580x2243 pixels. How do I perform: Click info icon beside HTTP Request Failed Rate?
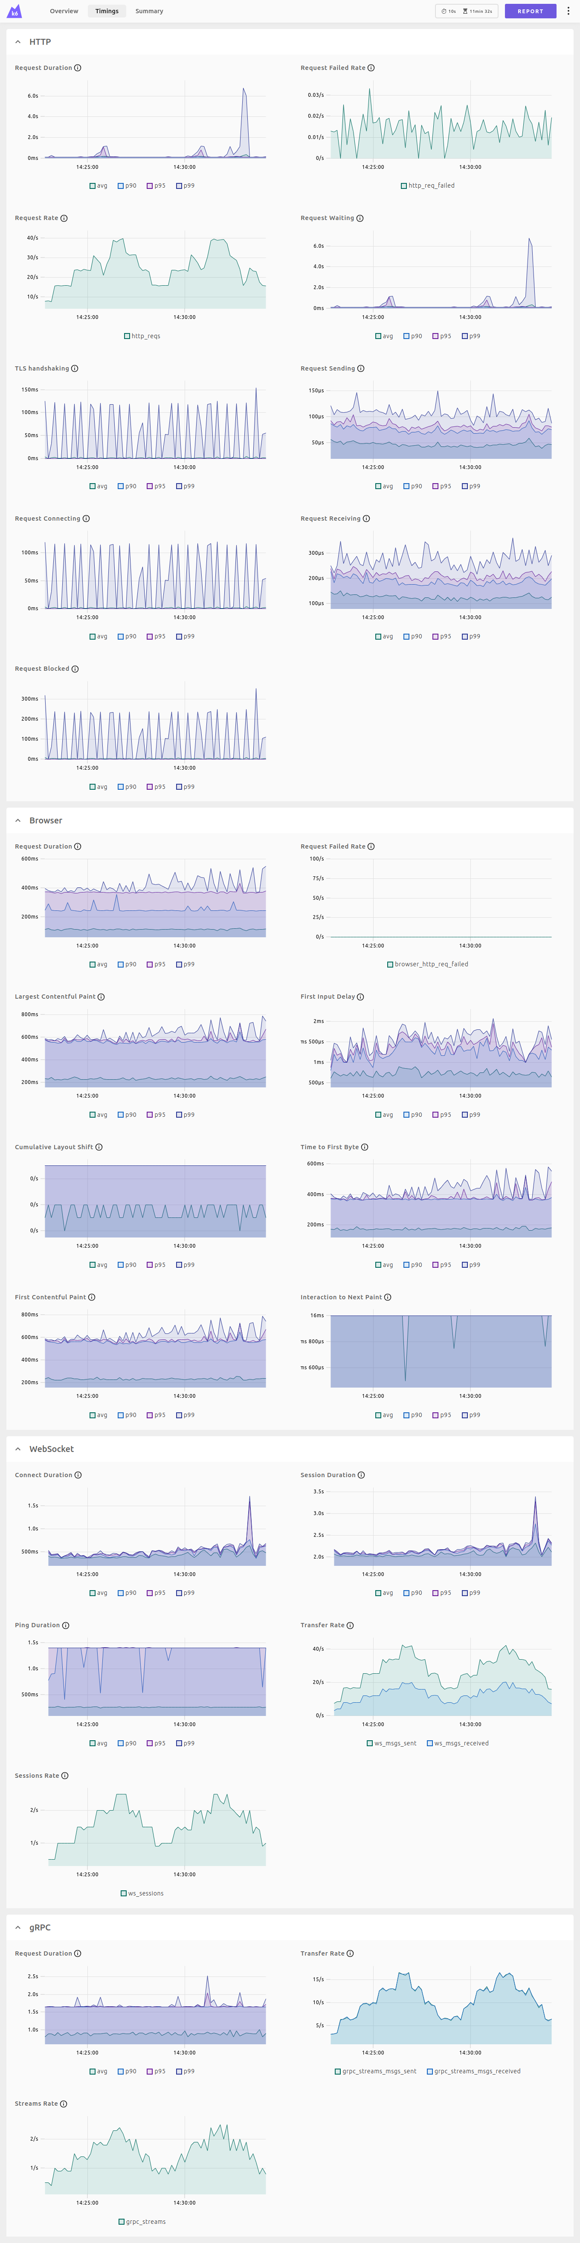click(371, 68)
